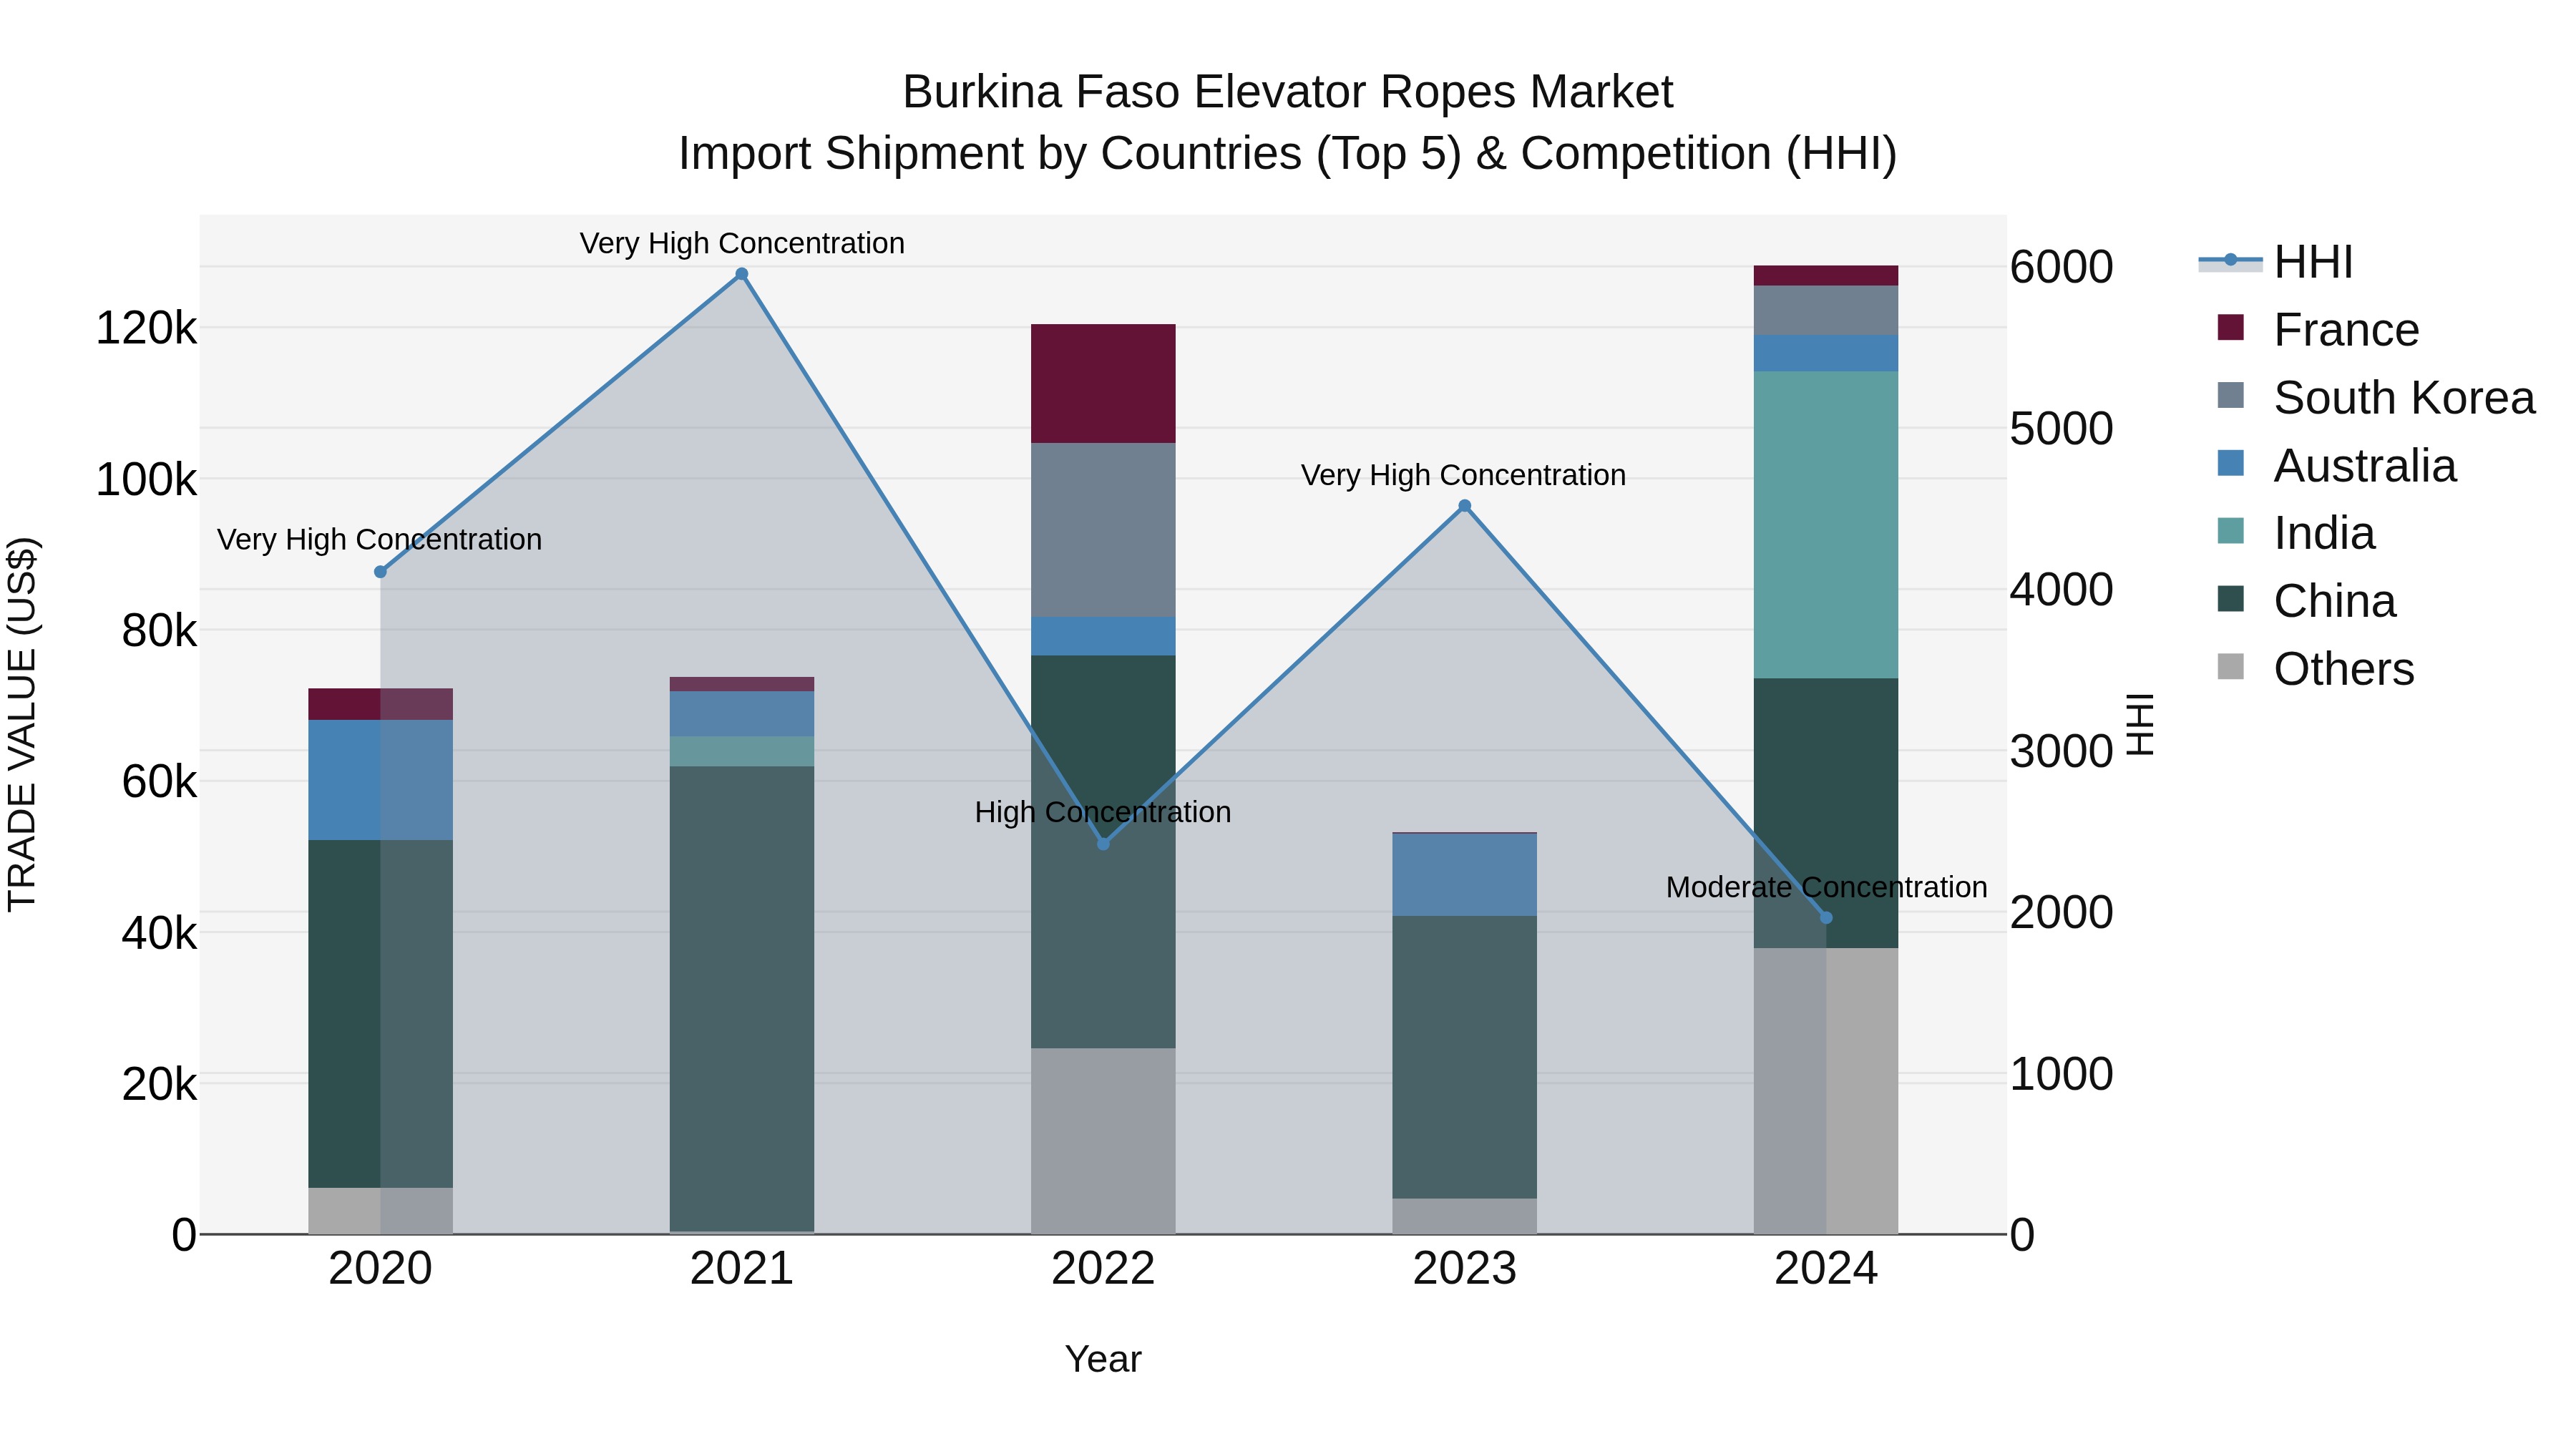Select the 2024 HHI data point

1826,918
